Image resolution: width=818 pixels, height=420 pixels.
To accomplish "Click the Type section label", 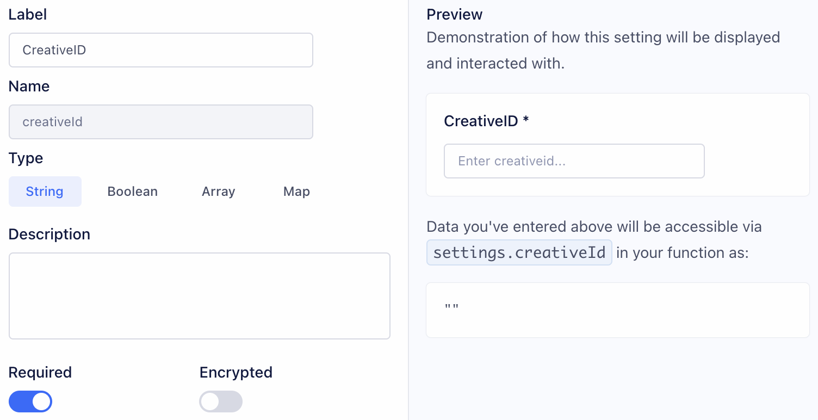I will [26, 158].
